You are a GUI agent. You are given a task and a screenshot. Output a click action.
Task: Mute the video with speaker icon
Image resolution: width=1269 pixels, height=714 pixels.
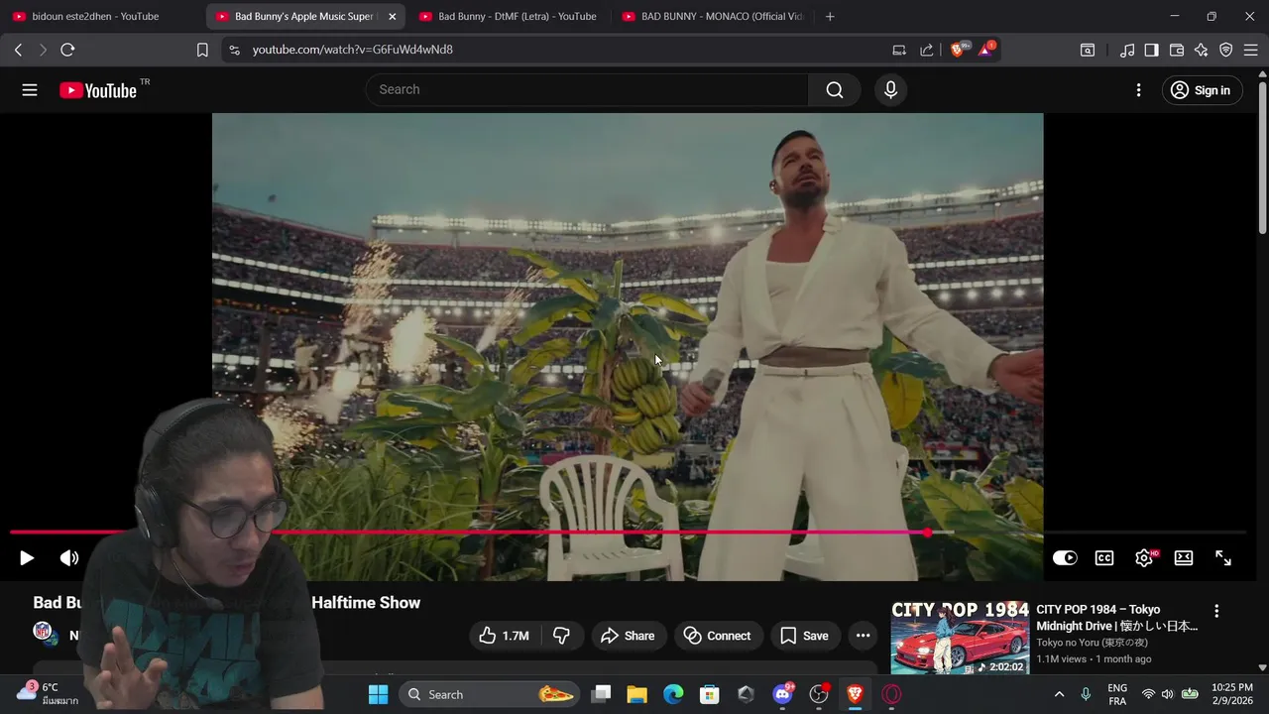(x=69, y=558)
